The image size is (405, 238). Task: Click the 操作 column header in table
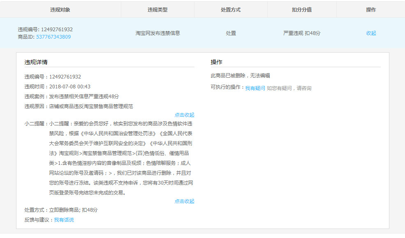371,10
